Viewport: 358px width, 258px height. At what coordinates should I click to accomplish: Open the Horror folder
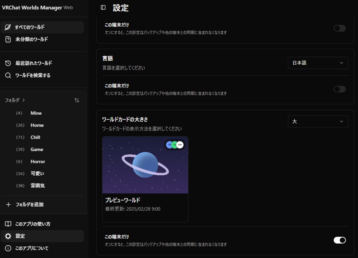click(38, 161)
